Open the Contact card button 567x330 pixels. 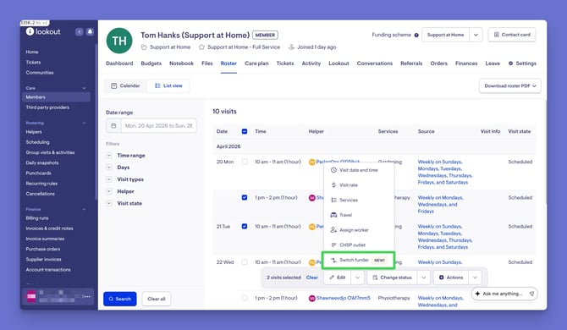(512, 35)
